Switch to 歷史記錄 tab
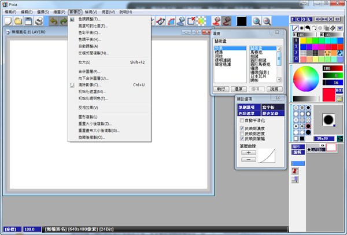 (273, 113)
